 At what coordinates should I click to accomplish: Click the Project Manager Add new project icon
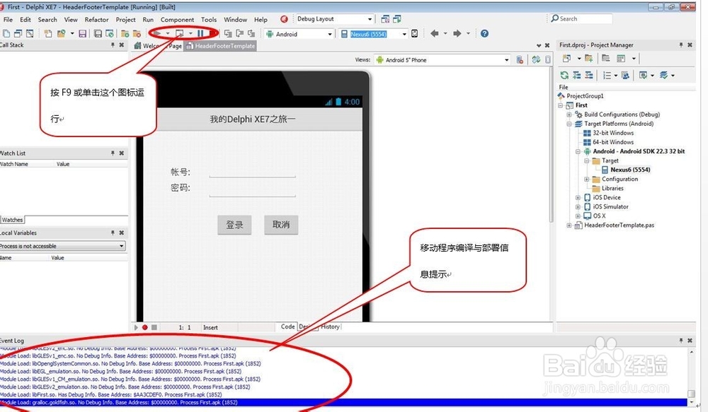[566, 58]
